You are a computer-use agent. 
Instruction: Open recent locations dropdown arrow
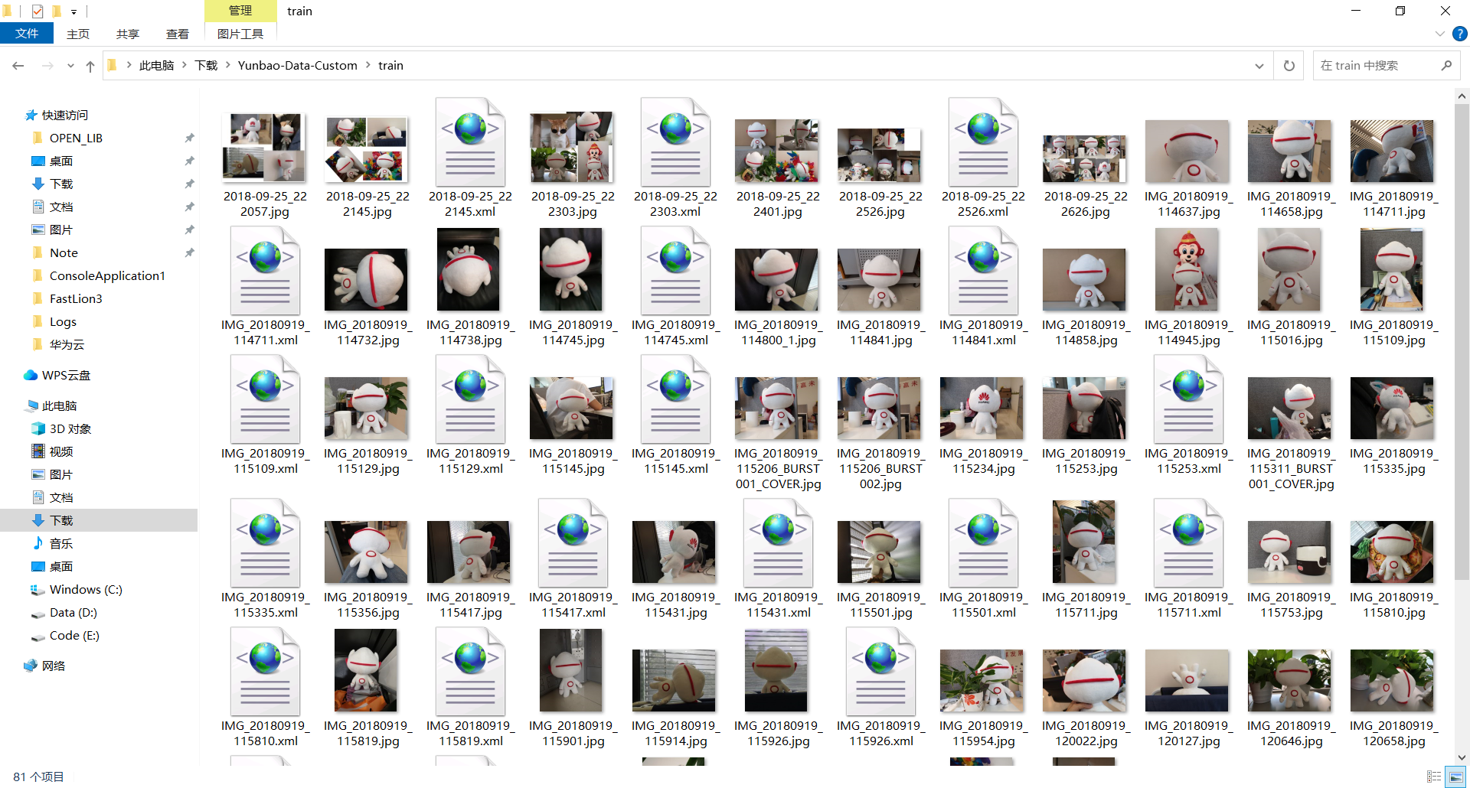[70, 66]
